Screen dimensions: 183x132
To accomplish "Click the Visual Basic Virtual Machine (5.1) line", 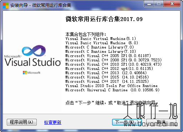I will coord(101,39).
